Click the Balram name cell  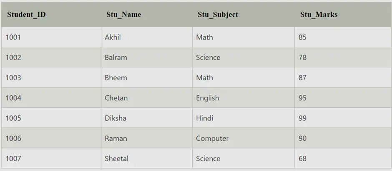tap(147, 57)
